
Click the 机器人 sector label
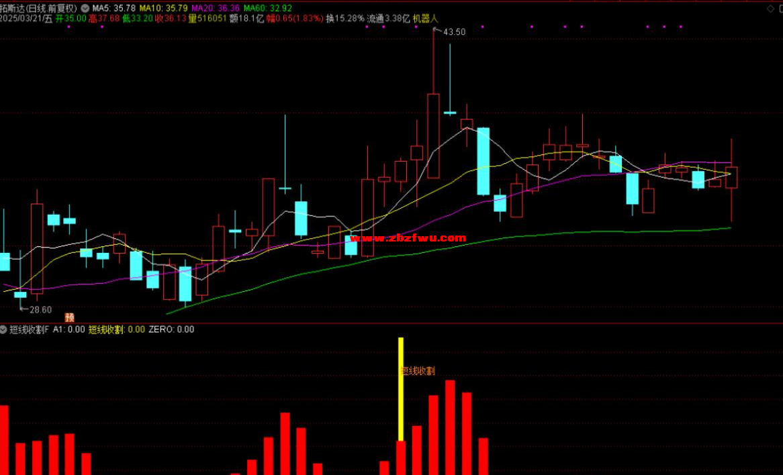[425, 19]
